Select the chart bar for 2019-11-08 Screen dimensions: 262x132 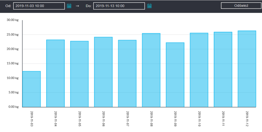pyautogui.click(x=151, y=70)
